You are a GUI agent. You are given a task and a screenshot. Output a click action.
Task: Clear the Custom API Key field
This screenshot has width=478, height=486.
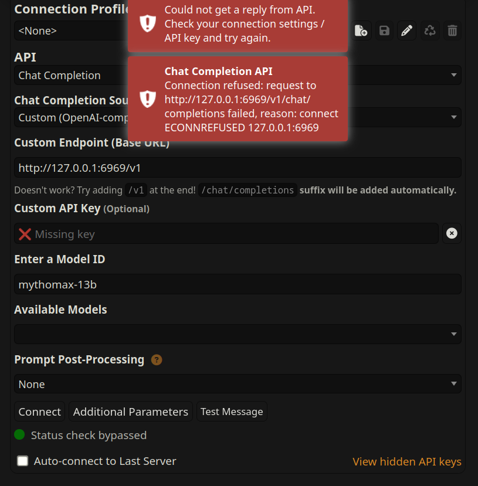452,233
